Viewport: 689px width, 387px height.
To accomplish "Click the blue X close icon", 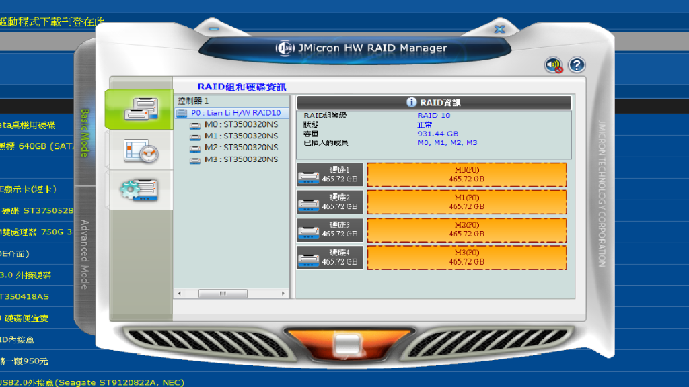I will click(x=500, y=29).
